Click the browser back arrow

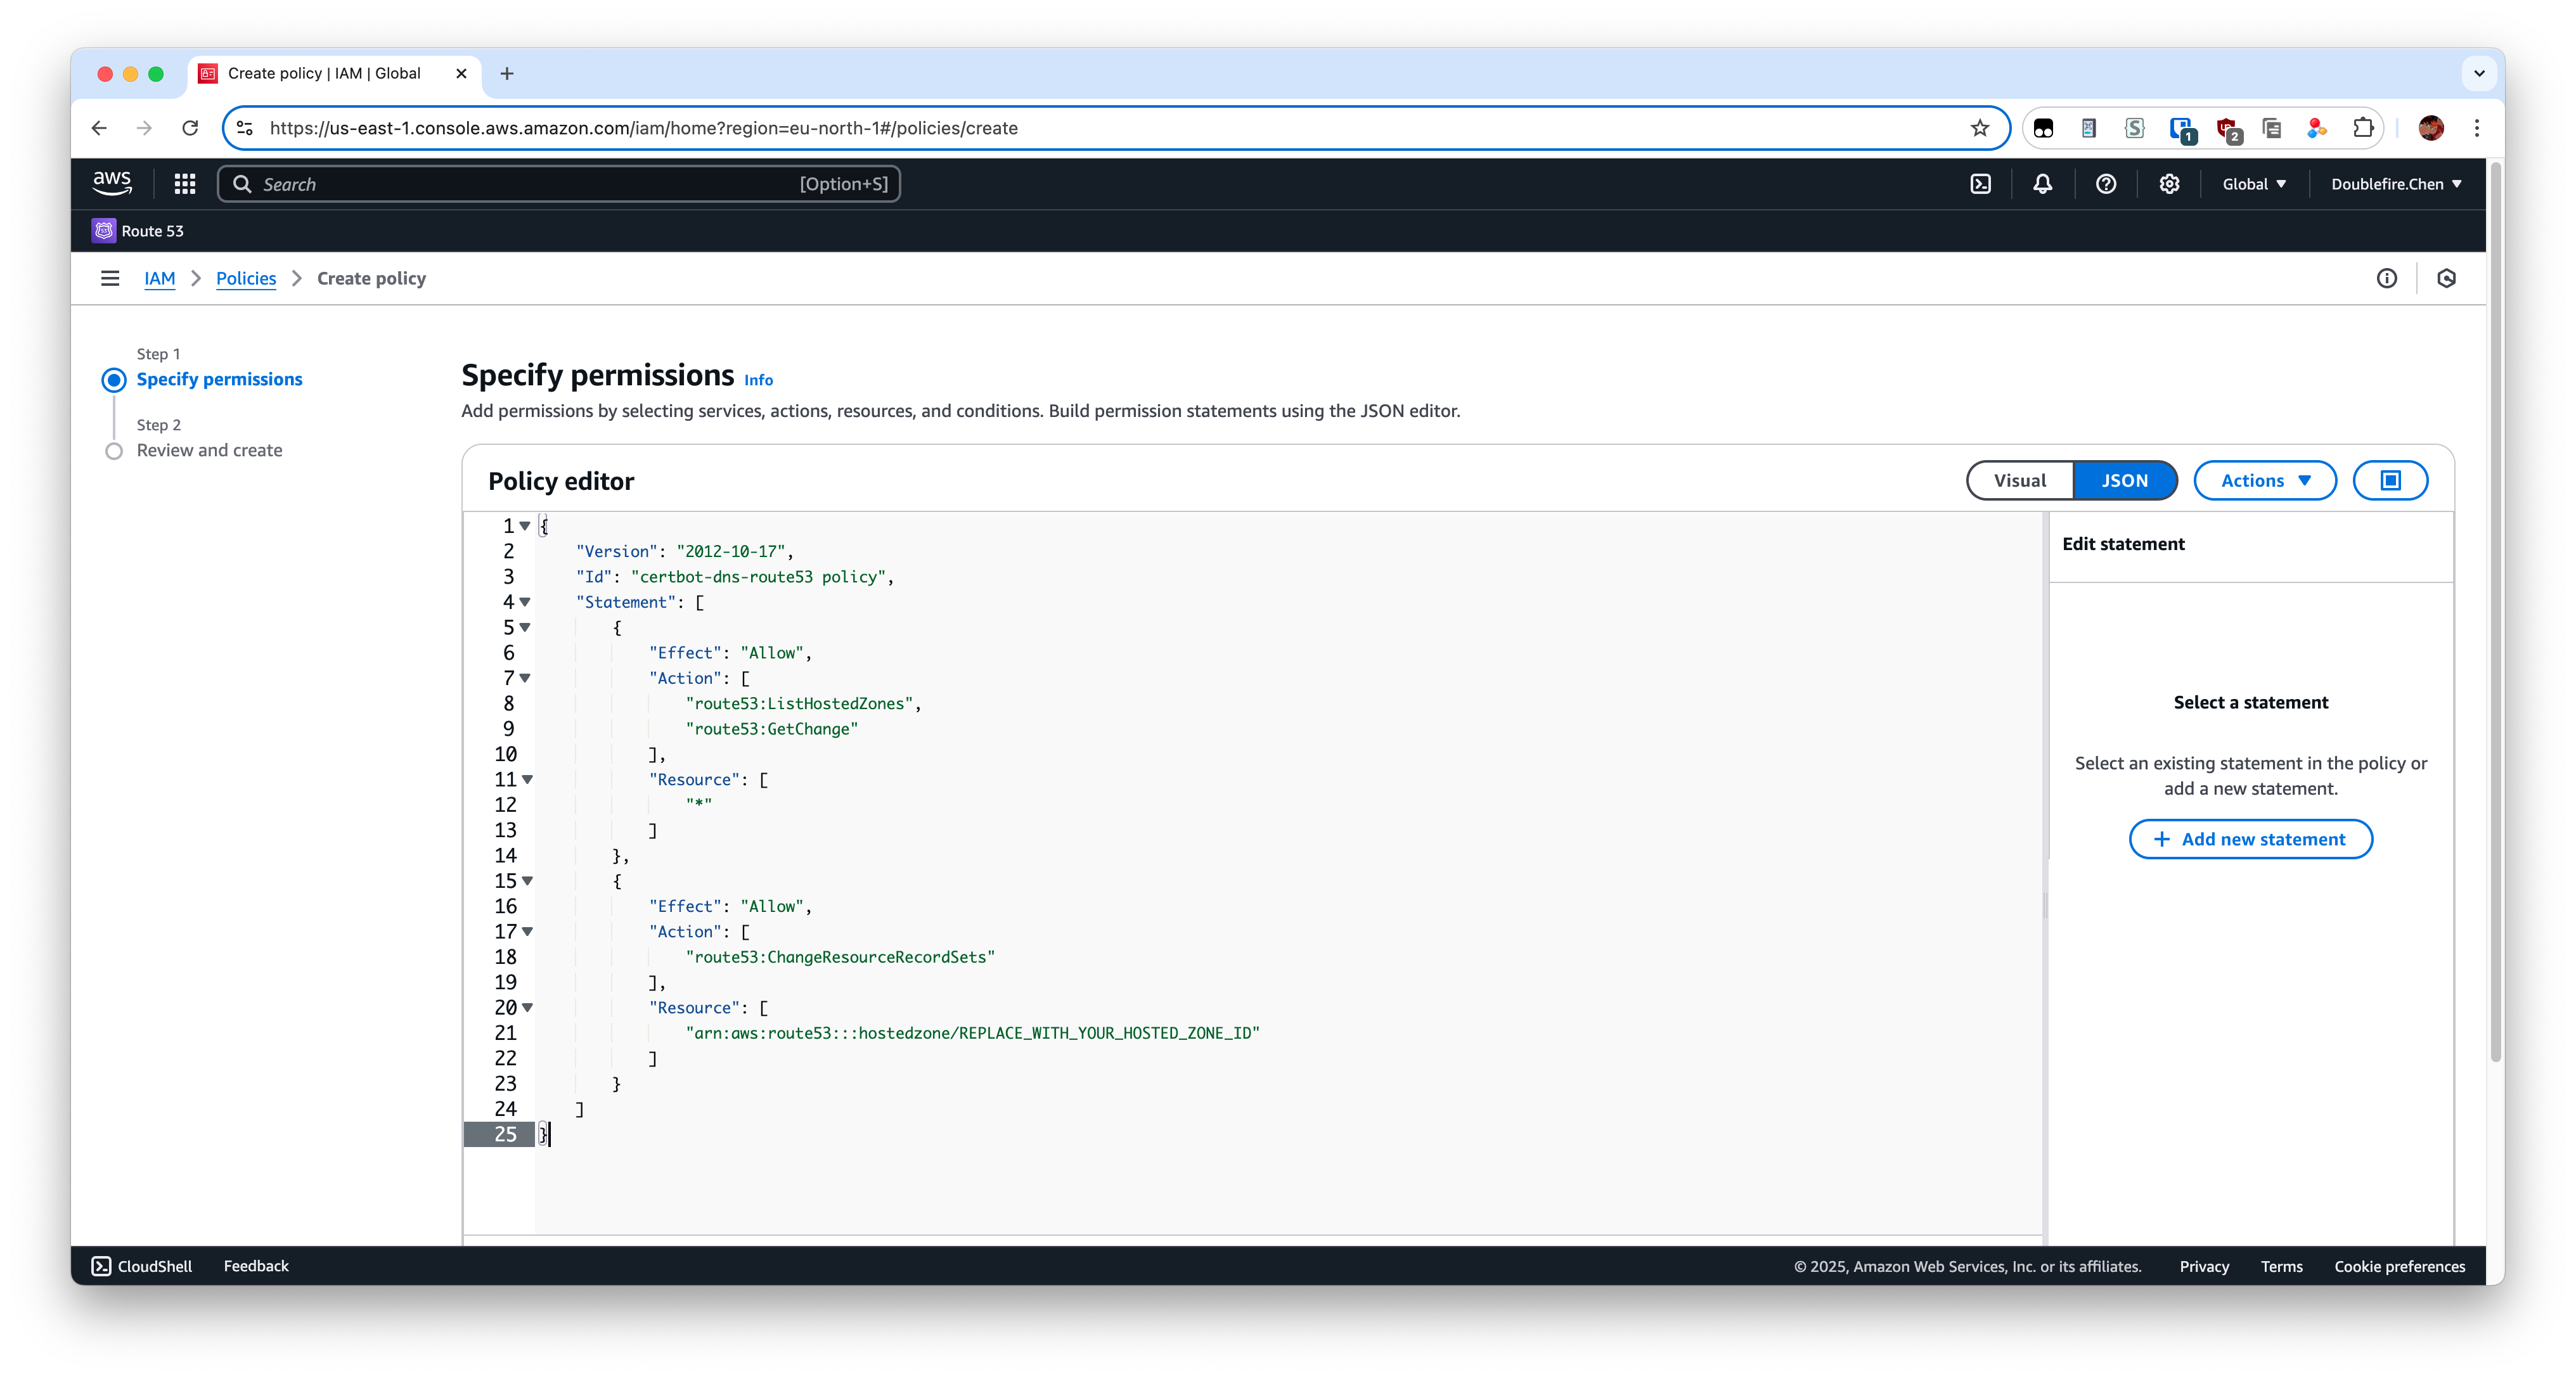(99, 128)
